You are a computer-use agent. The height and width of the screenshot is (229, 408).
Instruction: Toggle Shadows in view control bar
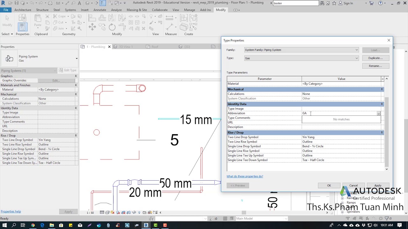(x=118, y=212)
